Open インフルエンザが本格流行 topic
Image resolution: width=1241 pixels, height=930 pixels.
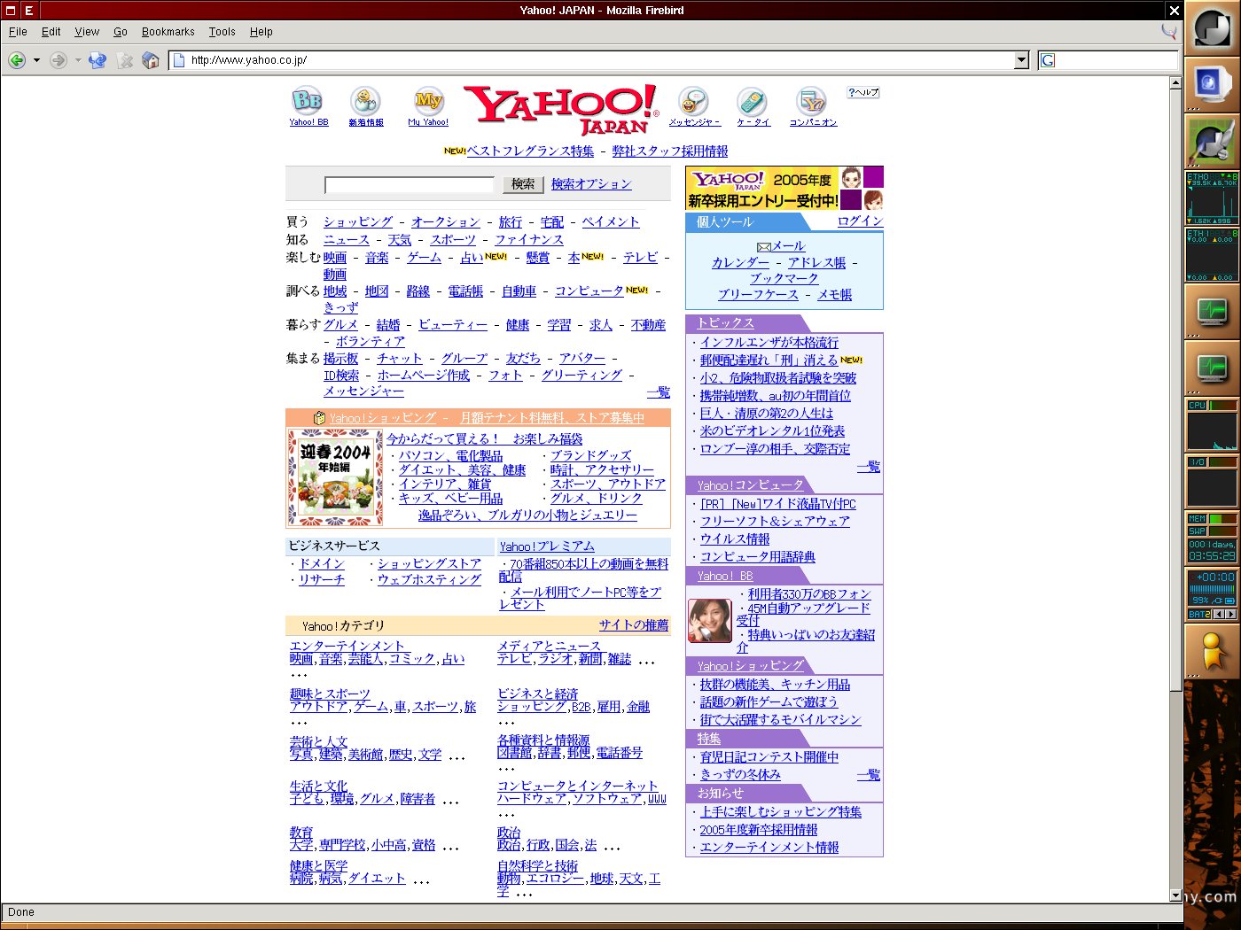coord(769,343)
